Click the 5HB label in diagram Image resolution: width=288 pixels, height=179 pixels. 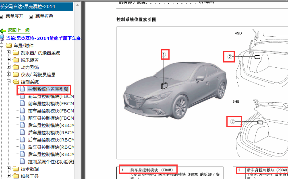(236, 102)
